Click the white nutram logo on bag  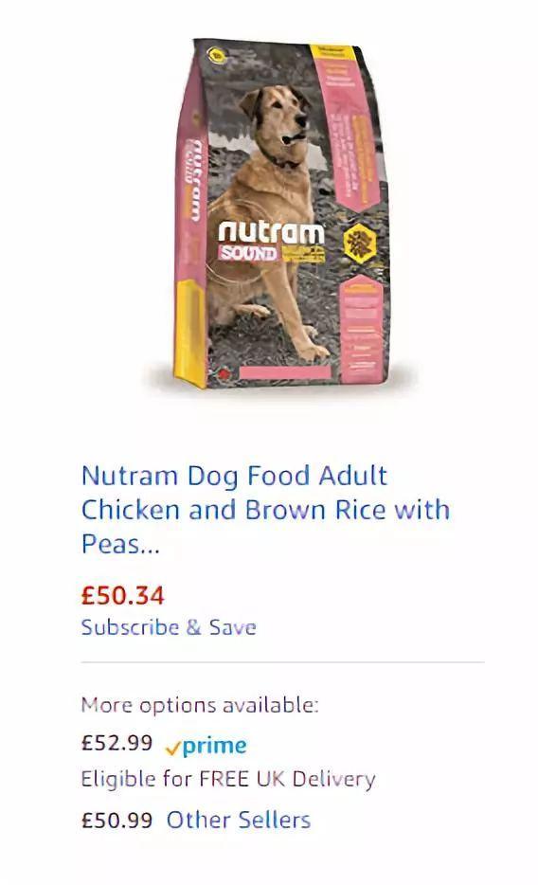(x=271, y=232)
